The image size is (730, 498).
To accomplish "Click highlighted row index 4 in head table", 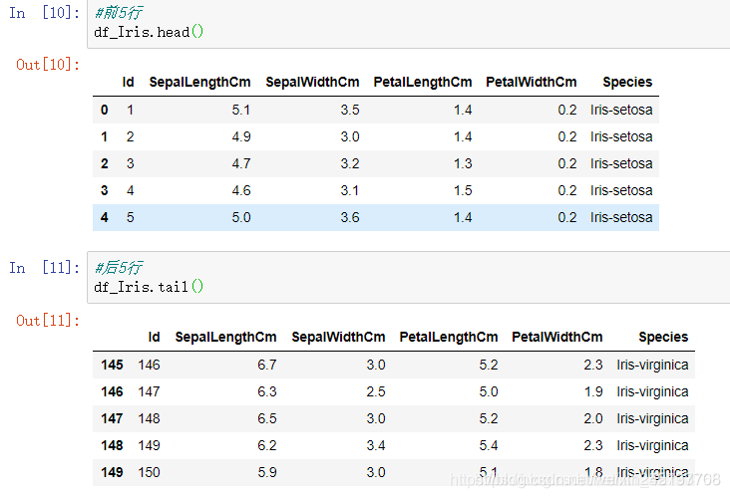I will point(105,217).
